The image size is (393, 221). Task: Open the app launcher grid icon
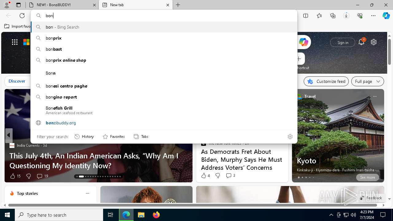coord(15,42)
